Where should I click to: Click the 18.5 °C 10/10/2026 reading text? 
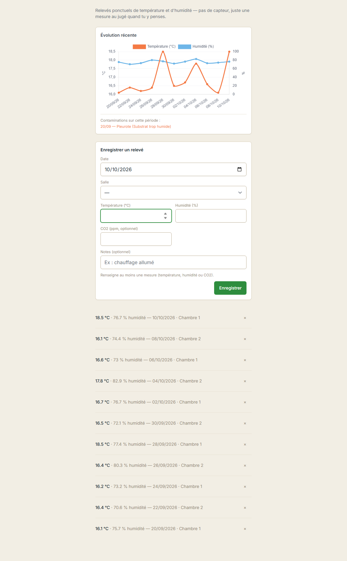pos(148,318)
